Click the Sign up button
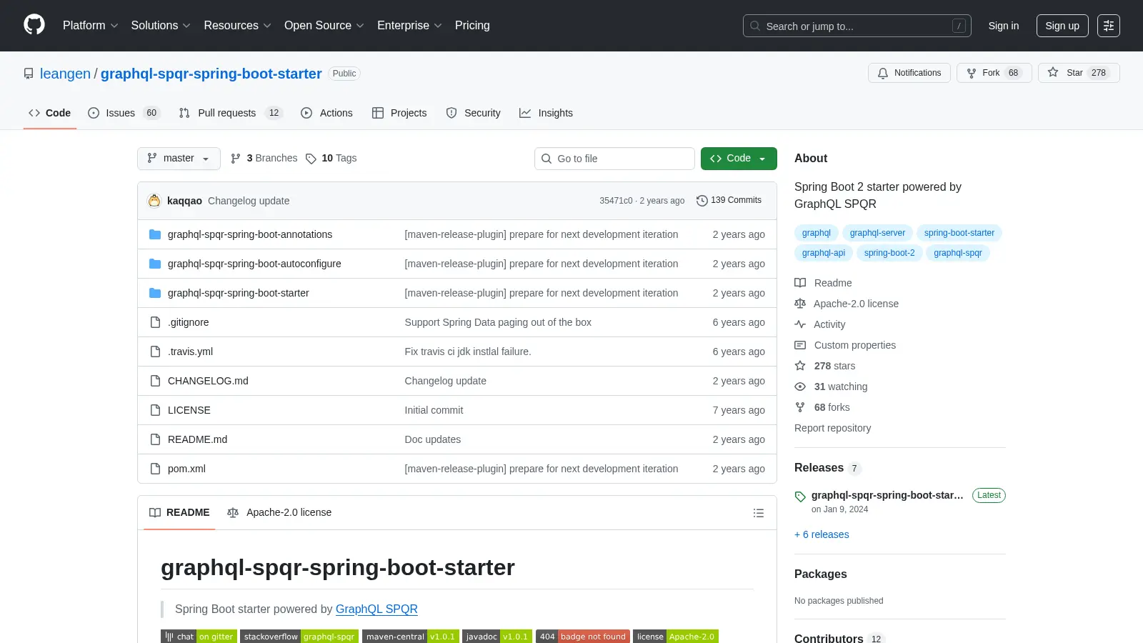Screen dimensions: 1143x643 click(1062, 26)
